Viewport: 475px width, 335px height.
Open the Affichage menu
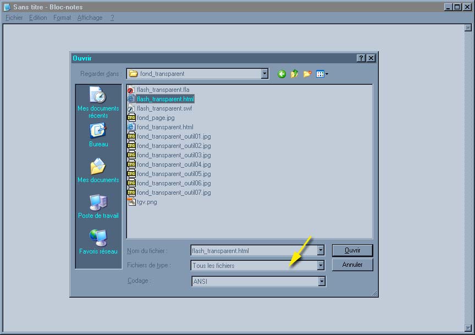(90, 18)
